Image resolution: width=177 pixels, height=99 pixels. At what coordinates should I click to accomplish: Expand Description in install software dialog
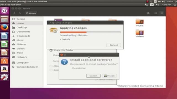[x=79, y=68]
